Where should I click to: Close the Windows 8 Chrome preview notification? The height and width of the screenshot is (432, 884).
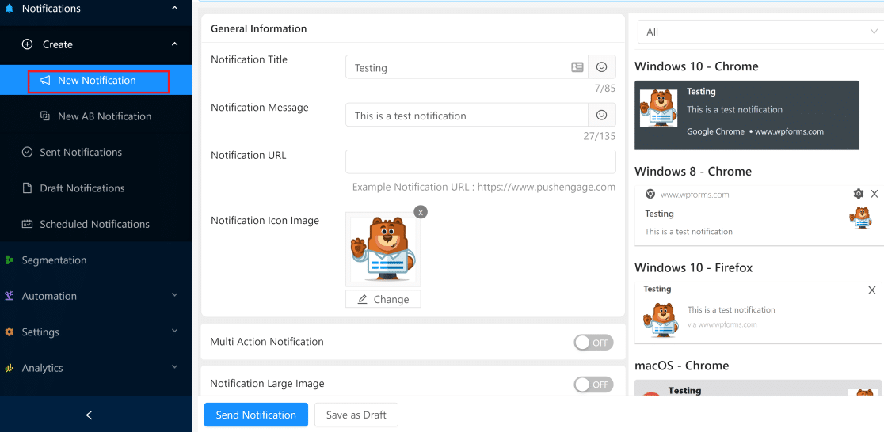(x=874, y=194)
